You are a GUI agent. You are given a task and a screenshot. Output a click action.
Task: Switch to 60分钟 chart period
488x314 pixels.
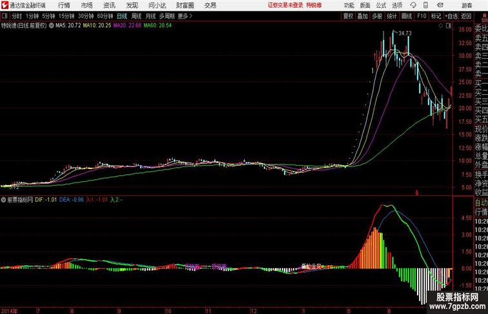[x=105, y=16]
